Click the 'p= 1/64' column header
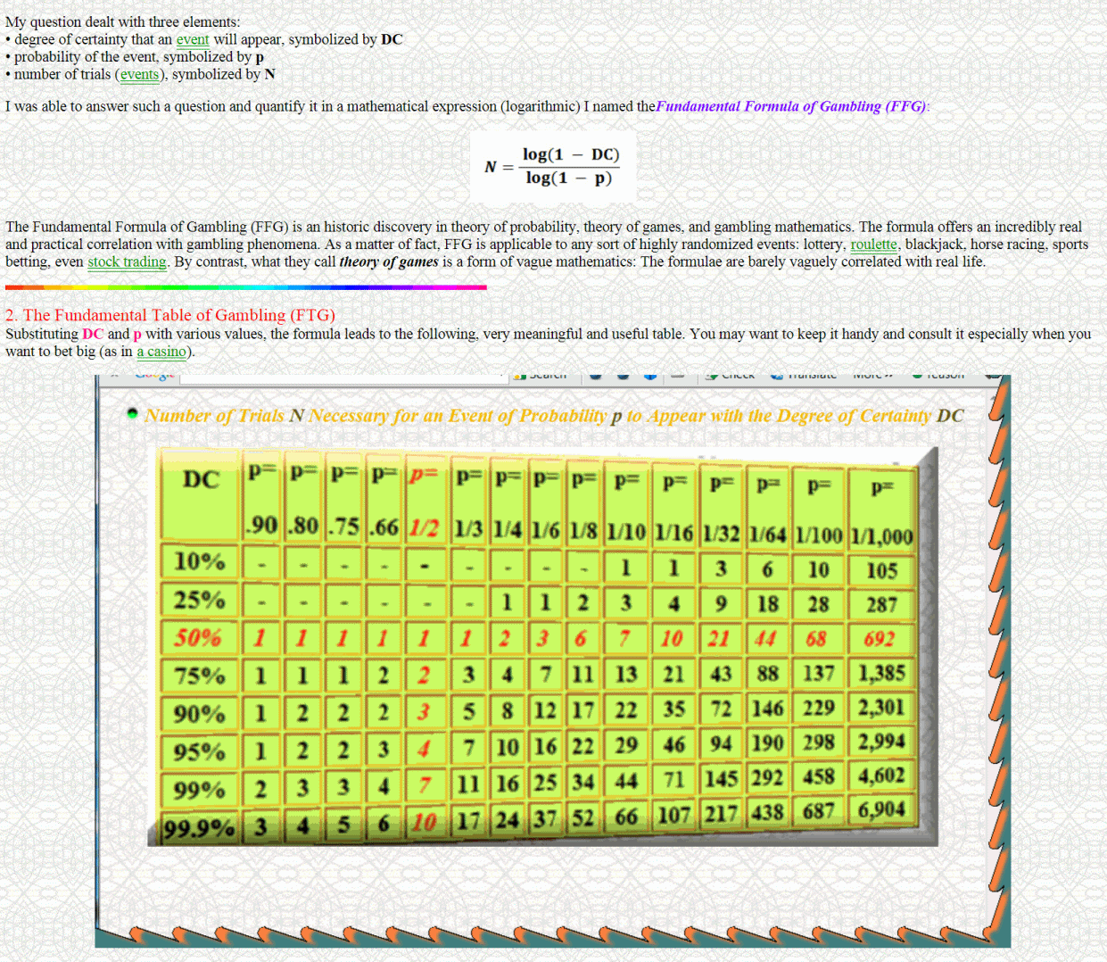 (x=767, y=506)
